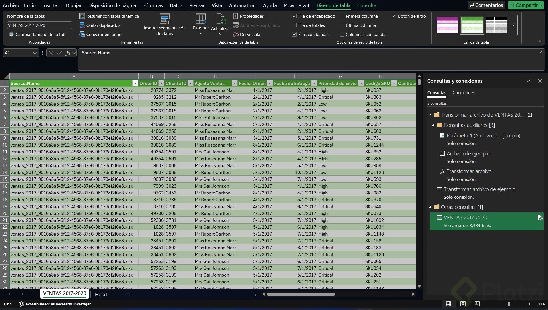Uncheck the Filas con bandas option
The height and width of the screenshot is (310, 548).
tap(294, 35)
